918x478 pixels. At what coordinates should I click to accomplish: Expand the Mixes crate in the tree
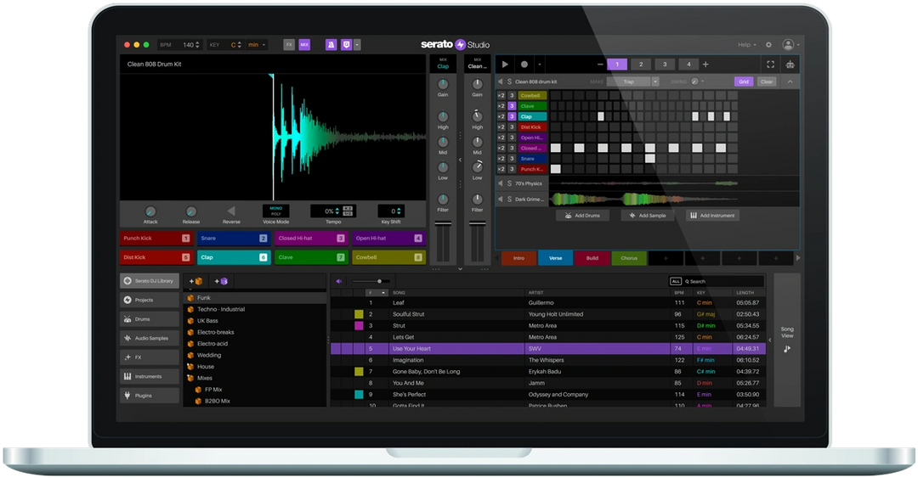coord(190,378)
